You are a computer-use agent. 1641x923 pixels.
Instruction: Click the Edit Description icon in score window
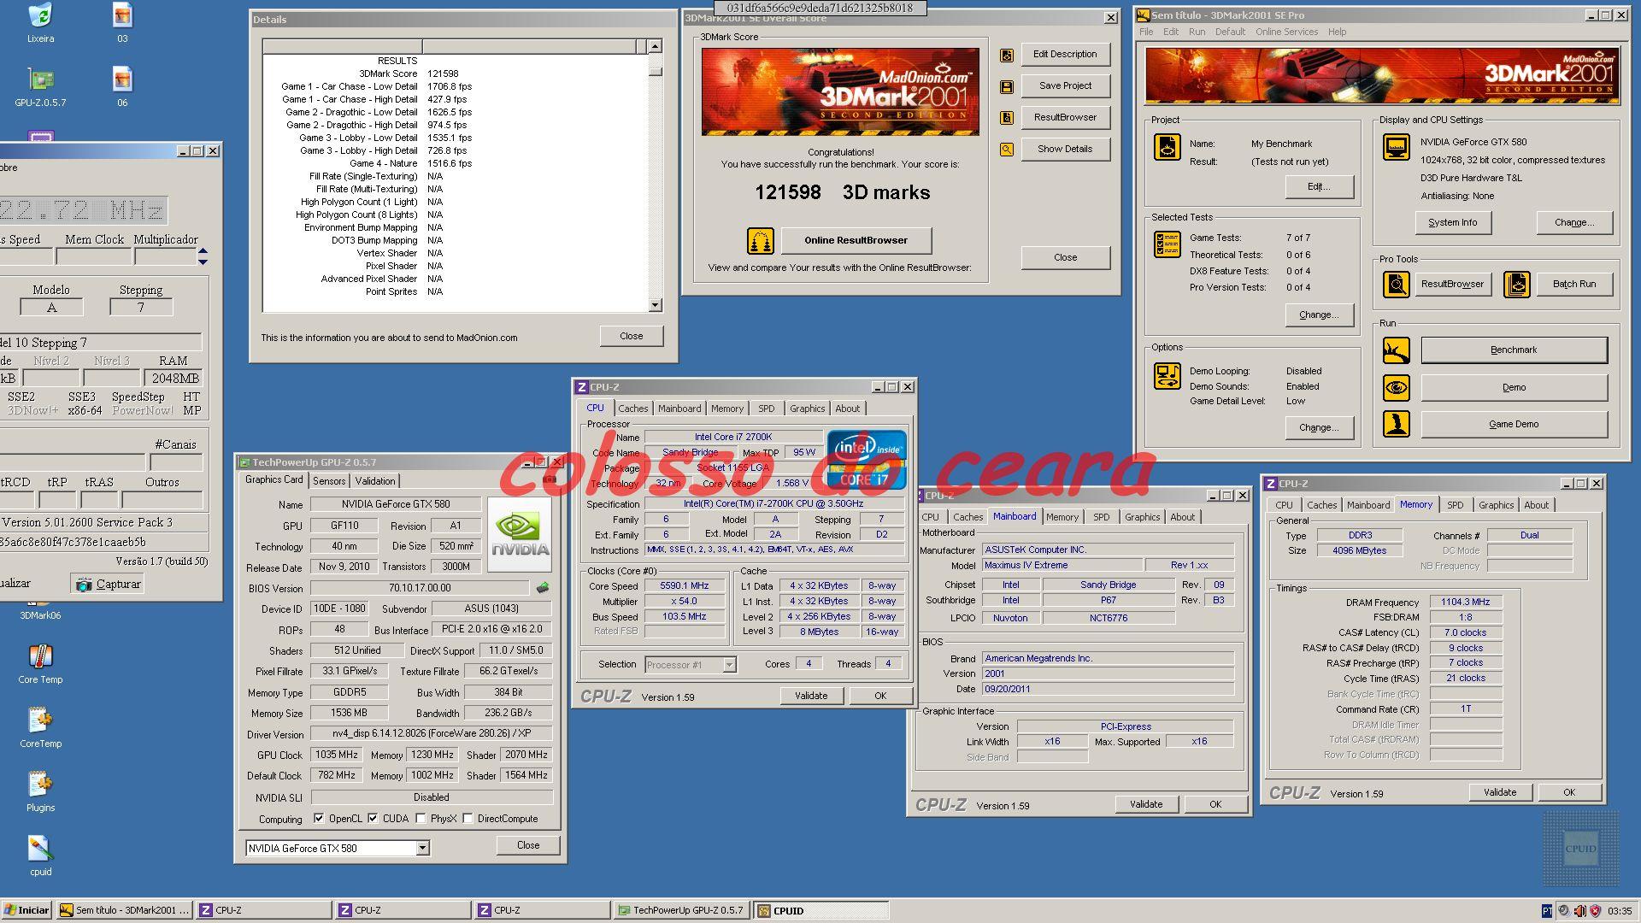1007,55
